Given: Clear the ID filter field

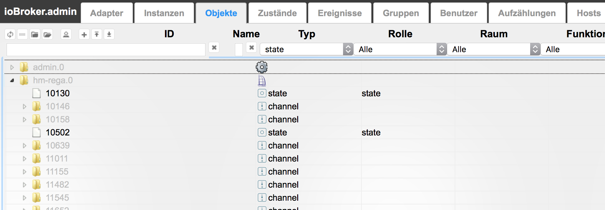Looking at the screenshot, I should coord(214,48).
